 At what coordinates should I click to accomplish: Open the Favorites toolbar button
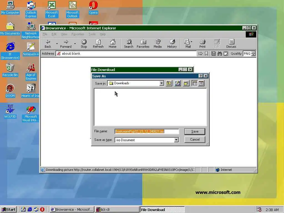tap(143, 44)
